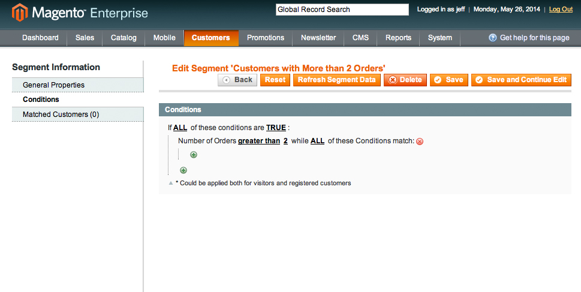Image resolution: width=581 pixels, height=292 pixels.
Task: Add a nested condition with the inner plus icon
Action: pyautogui.click(x=194, y=155)
